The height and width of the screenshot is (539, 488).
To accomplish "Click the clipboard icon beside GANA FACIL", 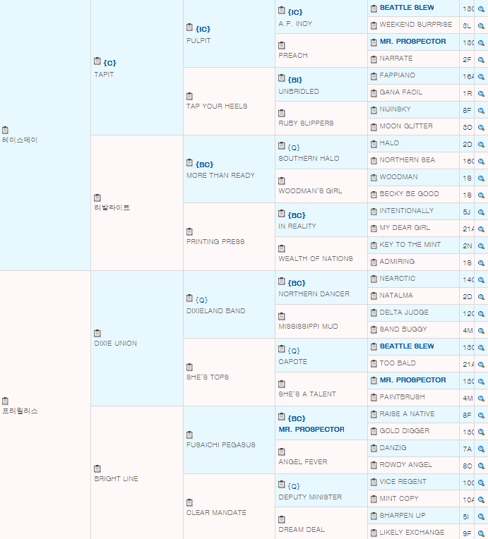I will [x=374, y=93].
